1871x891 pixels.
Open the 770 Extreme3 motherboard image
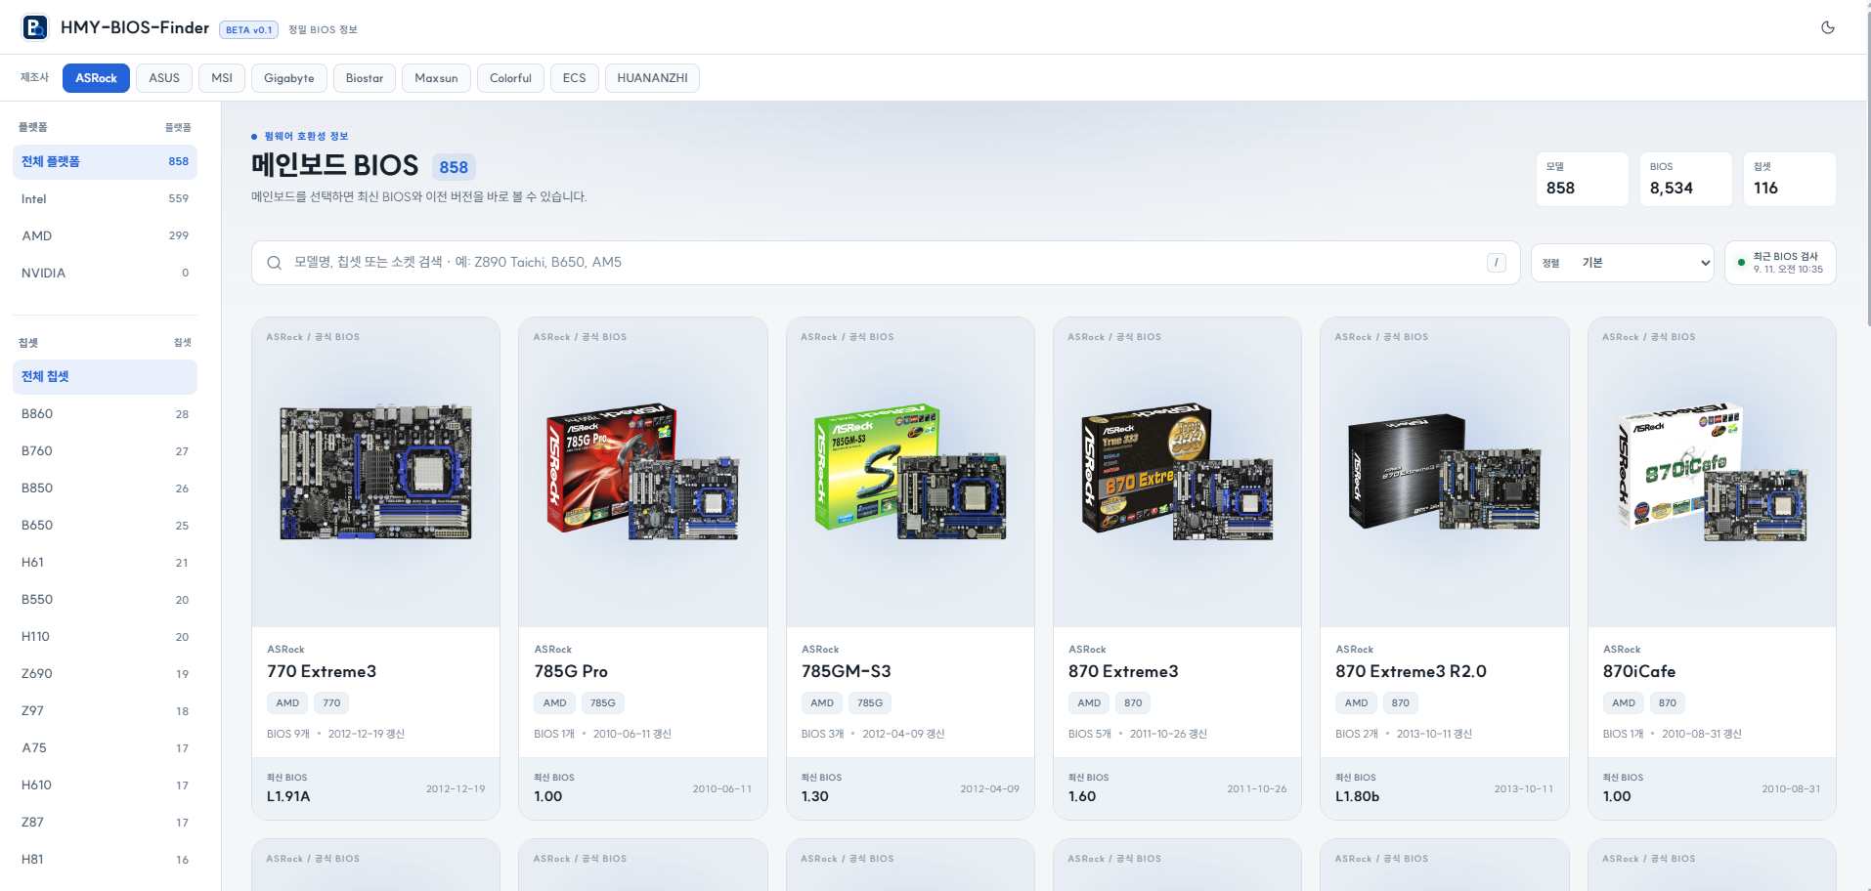point(376,473)
